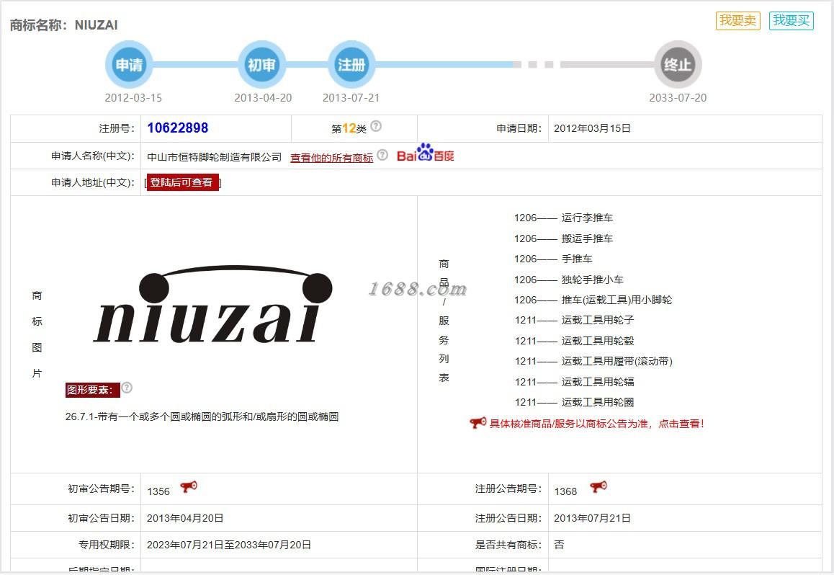Select the 初审 timeline stage circle

261,64
